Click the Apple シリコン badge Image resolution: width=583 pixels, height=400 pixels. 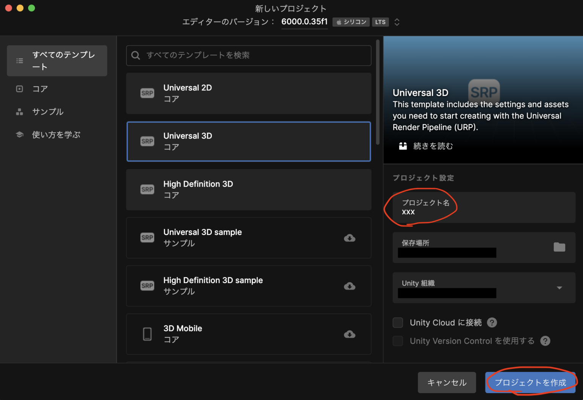[351, 22]
